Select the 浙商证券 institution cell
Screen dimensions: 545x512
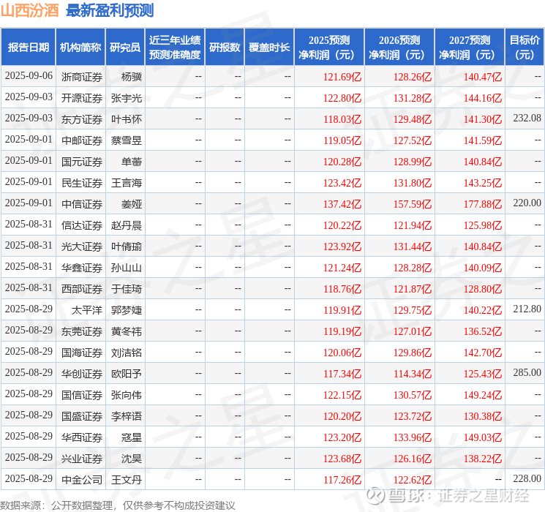[82, 77]
